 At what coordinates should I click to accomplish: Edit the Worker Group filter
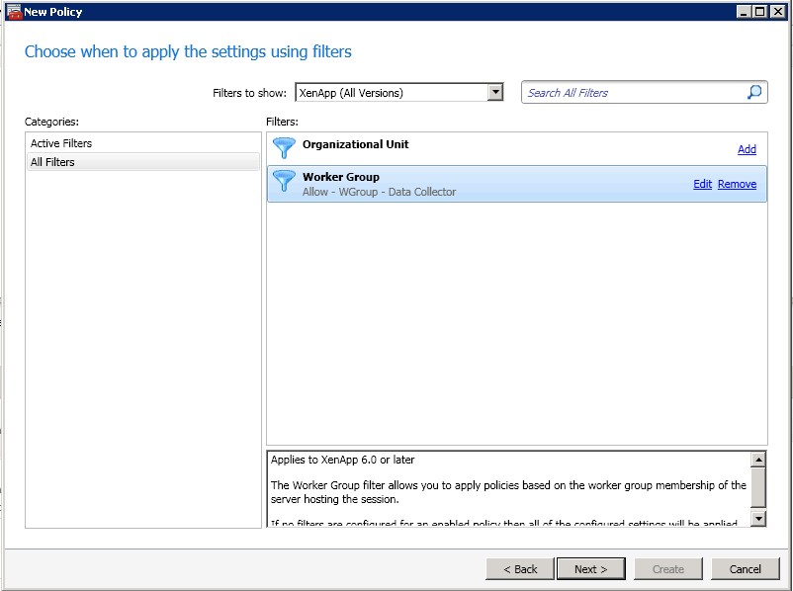click(x=702, y=184)
